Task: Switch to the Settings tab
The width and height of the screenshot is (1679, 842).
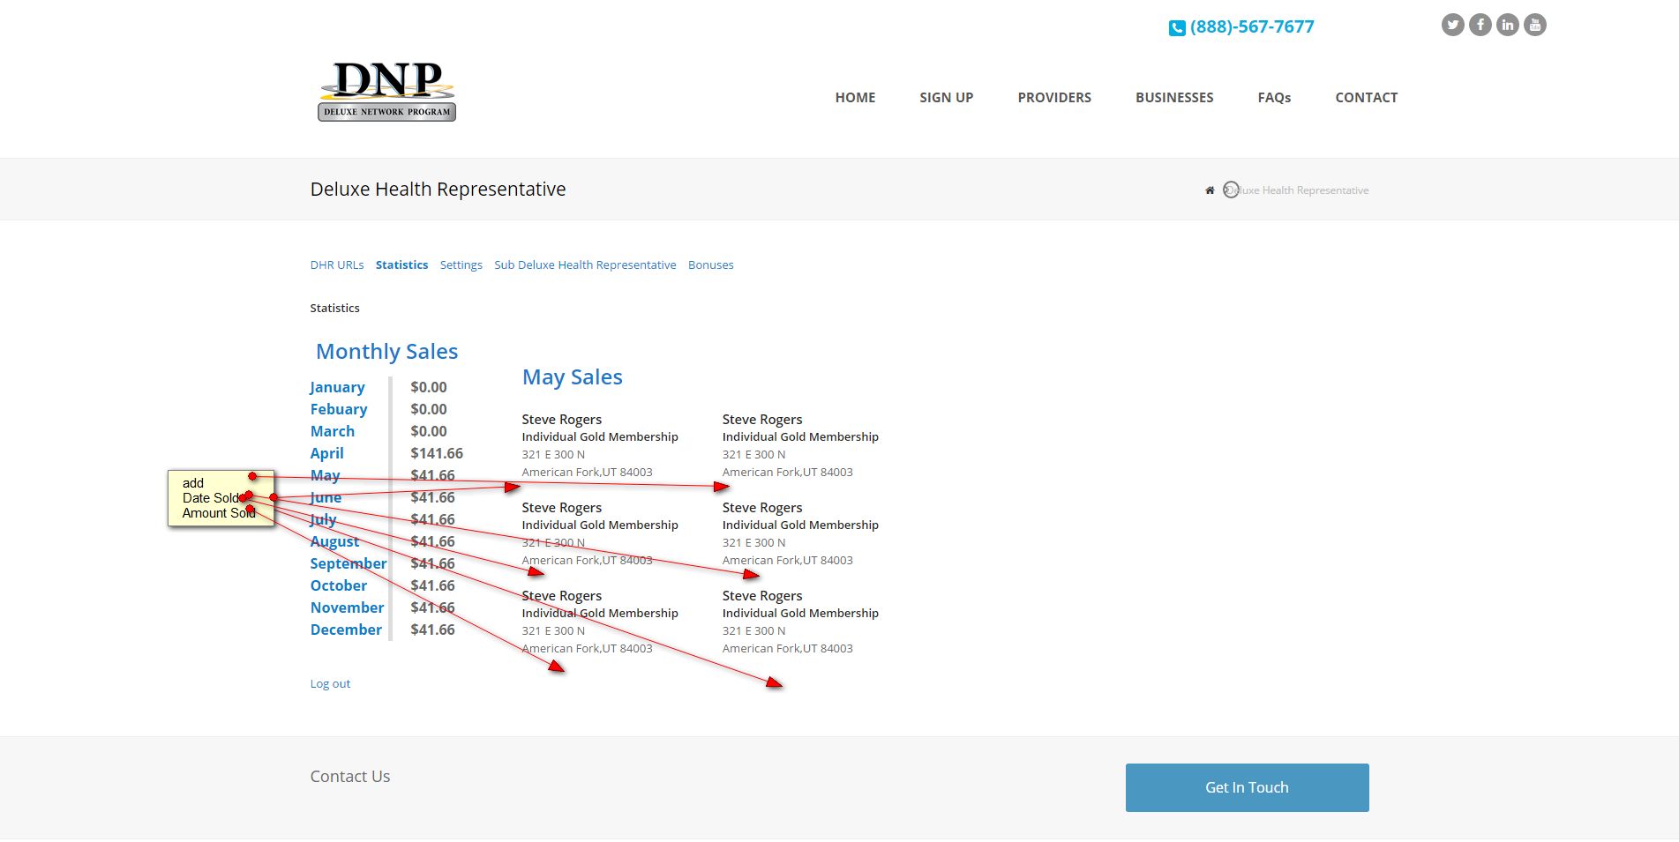Action: point(461,265)
